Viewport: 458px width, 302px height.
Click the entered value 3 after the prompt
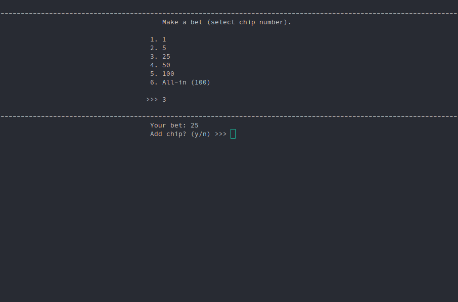tap(164, 99)
